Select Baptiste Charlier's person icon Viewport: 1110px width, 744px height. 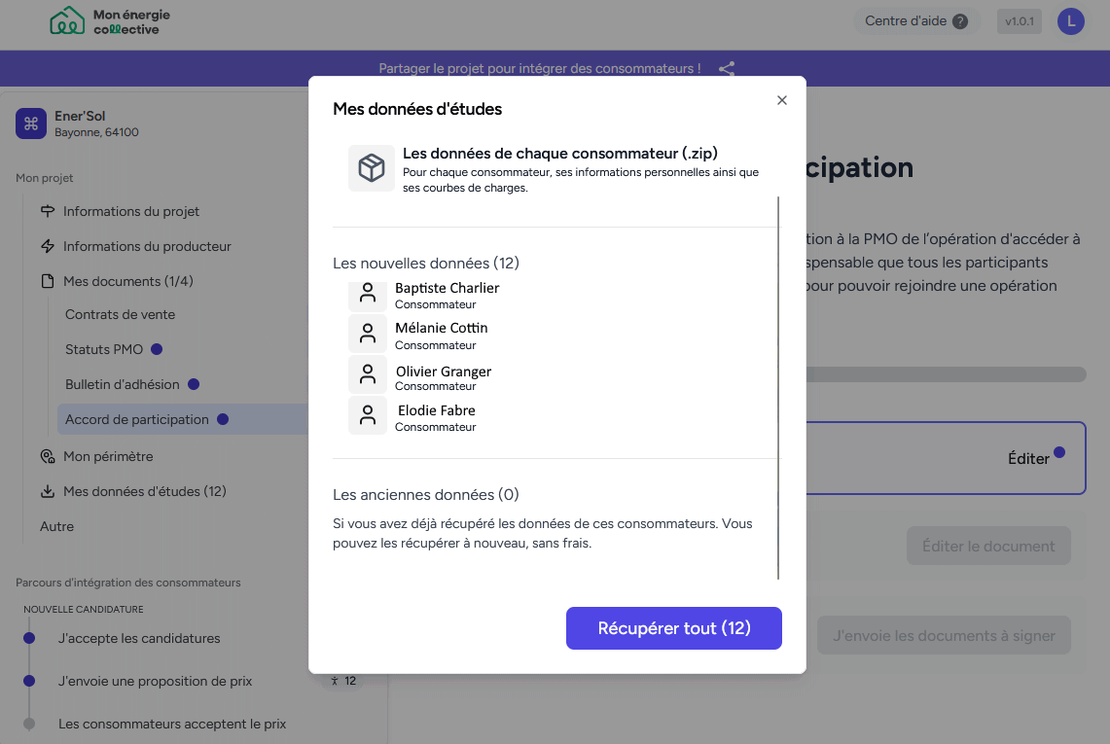[x=368, y=294]
